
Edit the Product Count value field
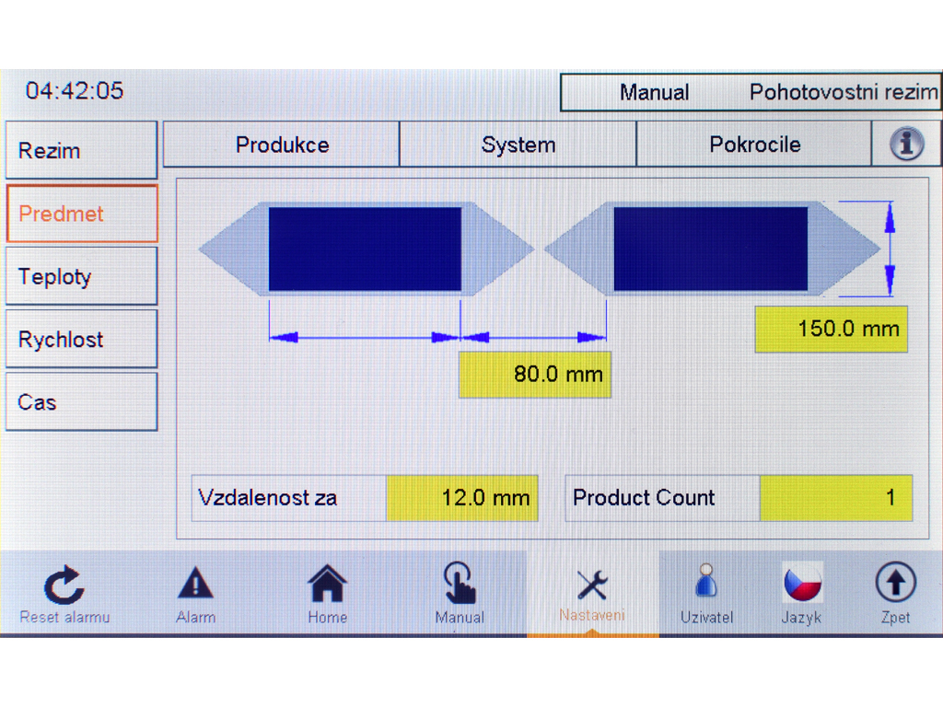click(835, 498)
